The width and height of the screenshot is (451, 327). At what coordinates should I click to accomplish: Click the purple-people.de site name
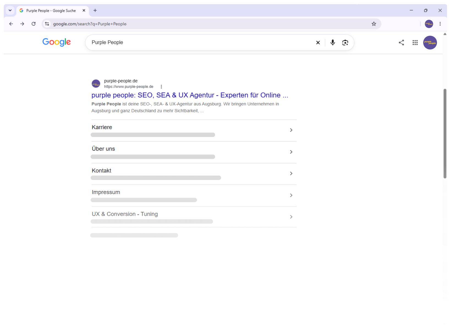[121, 81]
